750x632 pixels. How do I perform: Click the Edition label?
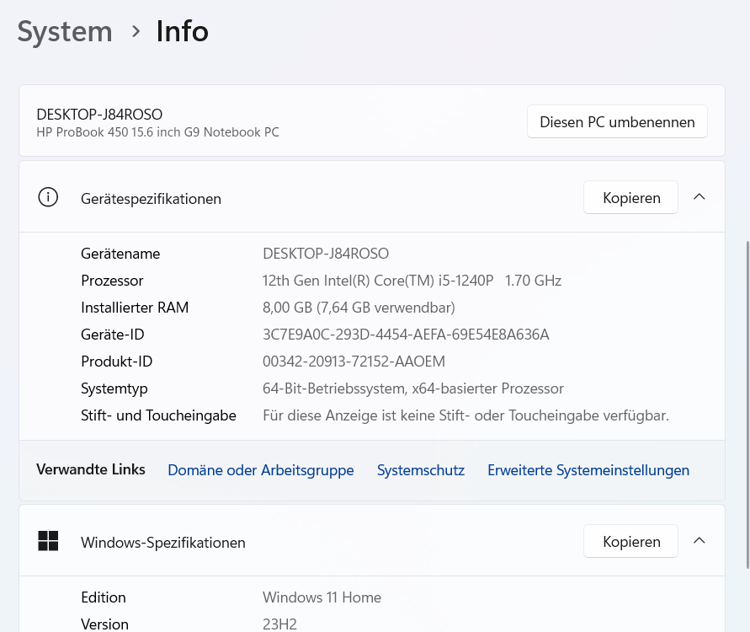click(x=104, y=597)
